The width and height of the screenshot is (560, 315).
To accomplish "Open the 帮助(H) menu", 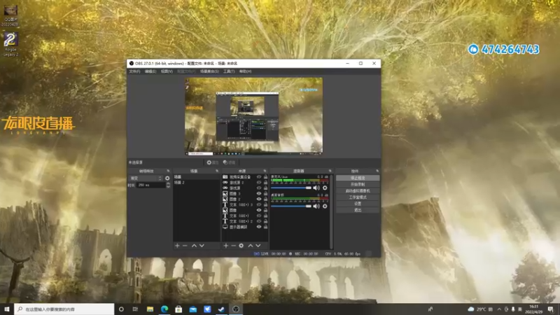I will (x=246, y=71).
